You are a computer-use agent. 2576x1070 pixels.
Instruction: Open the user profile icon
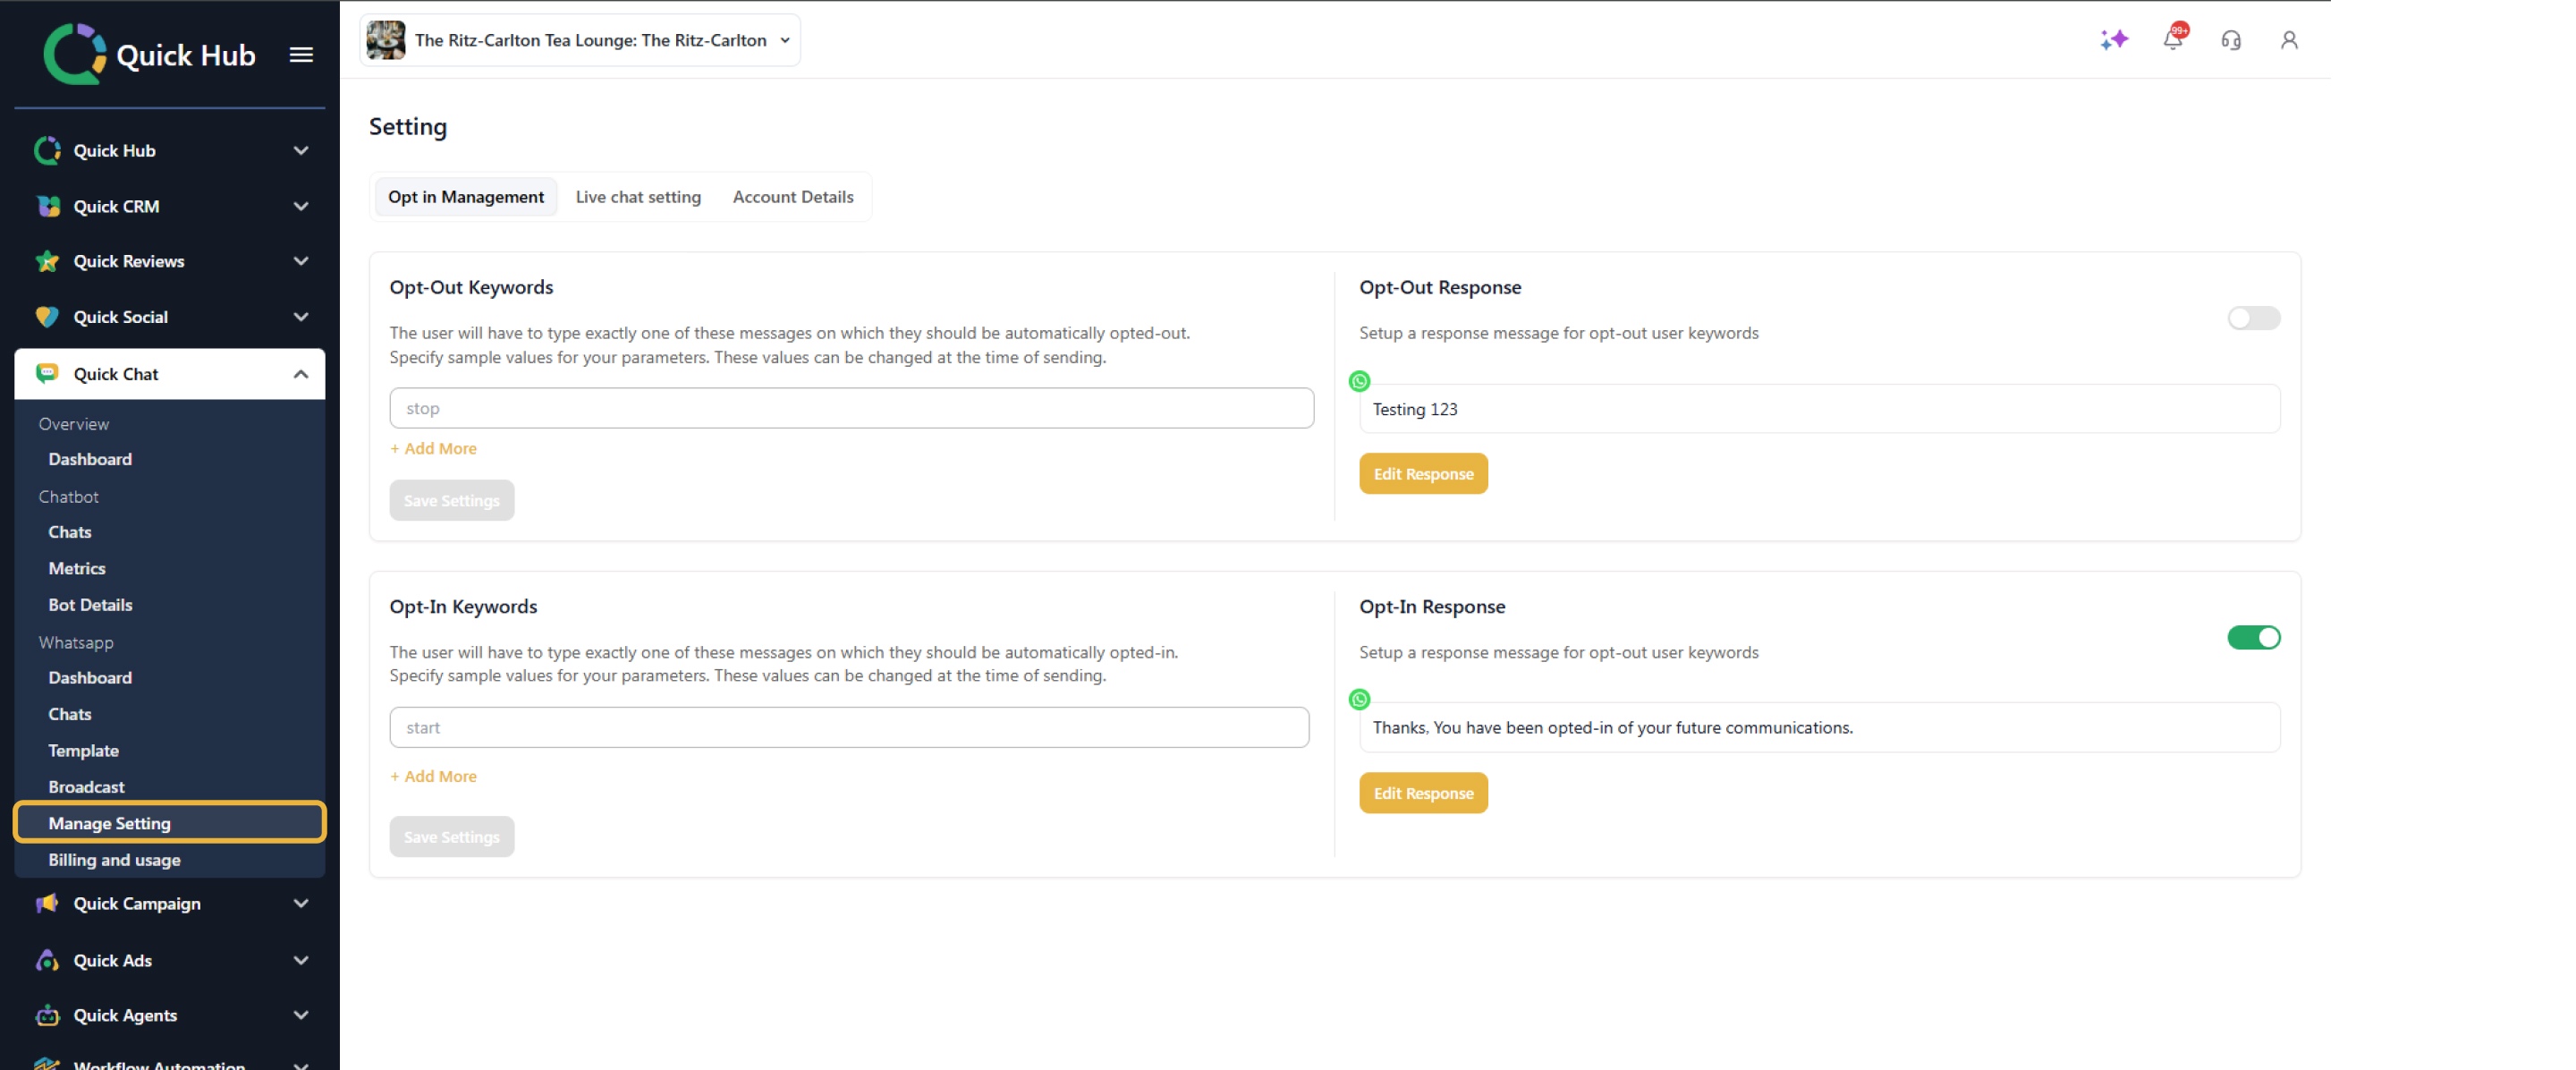coord(2288,40)
